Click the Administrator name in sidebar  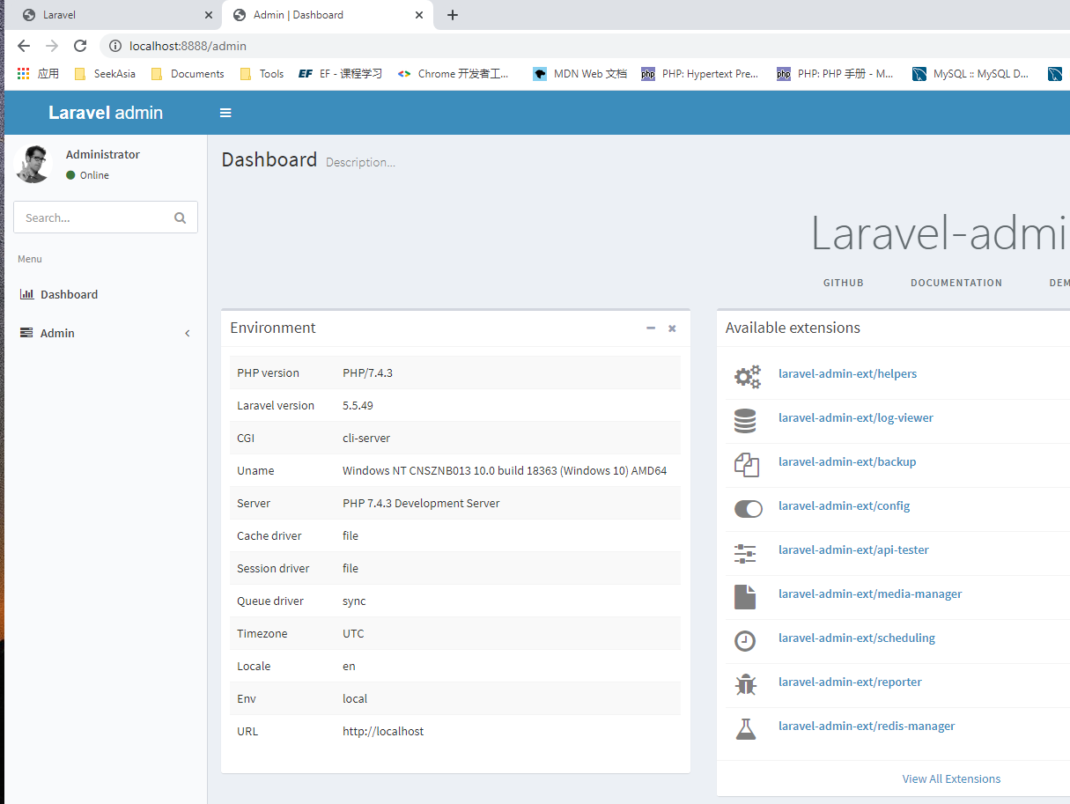click(103, 154)
